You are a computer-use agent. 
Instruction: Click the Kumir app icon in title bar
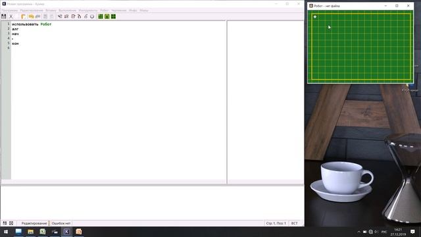(x=4, y=4)
